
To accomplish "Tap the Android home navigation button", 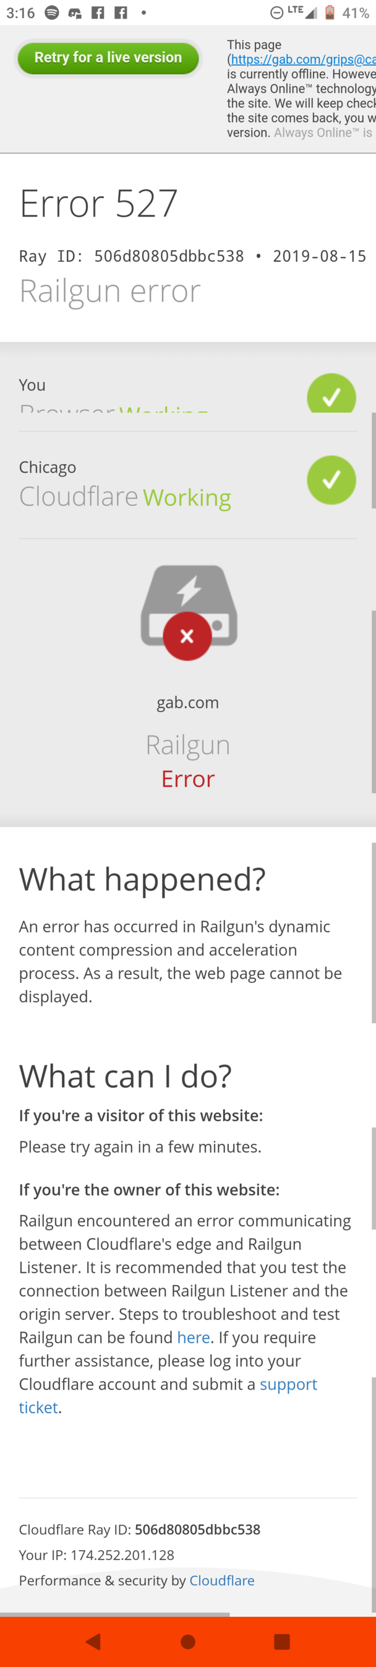I will pyautogui.click(x=188, y=1641).
